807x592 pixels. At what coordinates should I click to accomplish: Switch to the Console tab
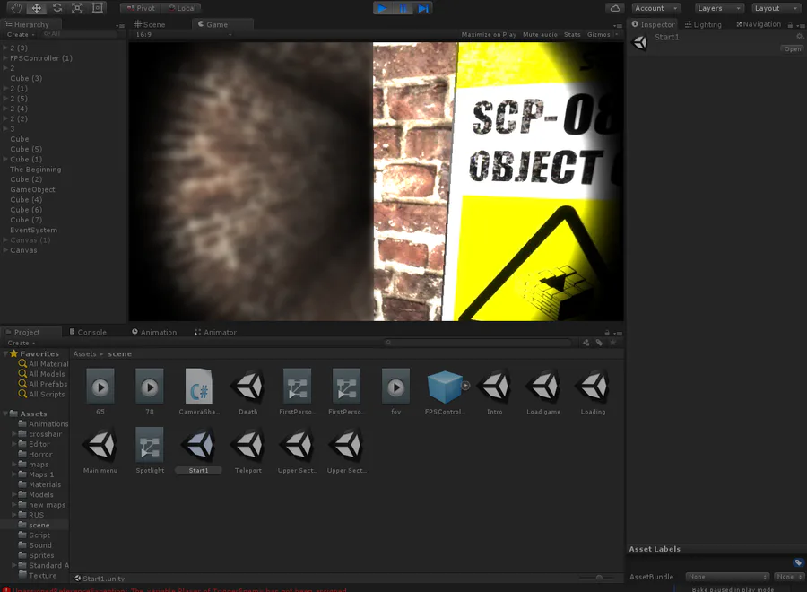coord(88,332)
